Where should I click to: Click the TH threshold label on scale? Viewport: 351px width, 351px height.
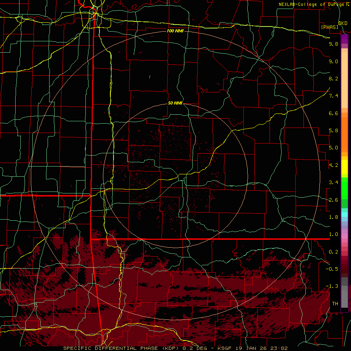(335, 304)
